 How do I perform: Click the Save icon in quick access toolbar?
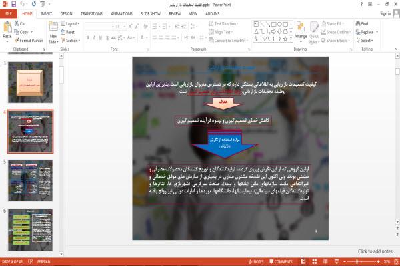pos(14,4)
